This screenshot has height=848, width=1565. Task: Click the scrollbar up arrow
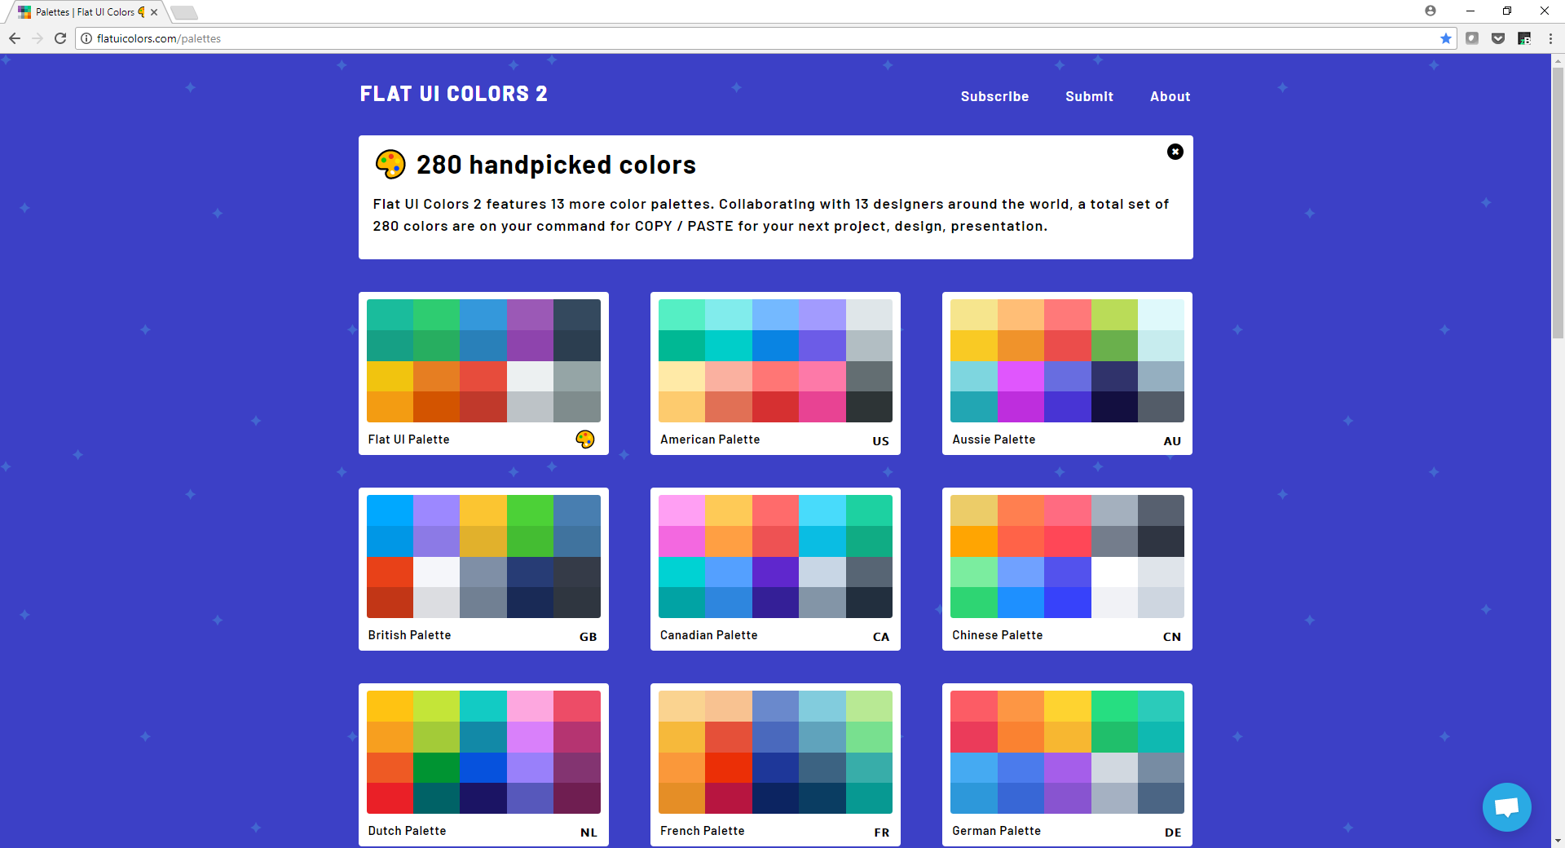[1558, 60]
